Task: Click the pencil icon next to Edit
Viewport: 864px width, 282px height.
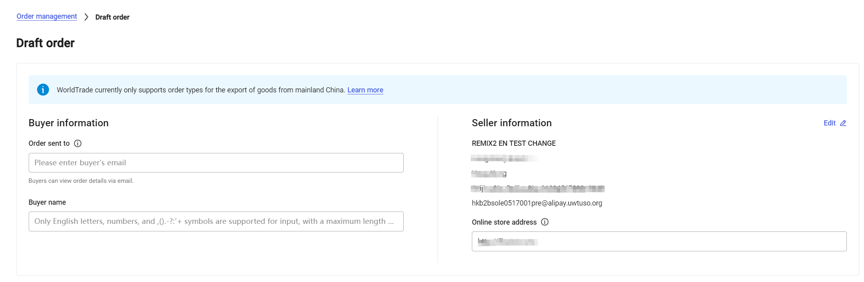Action: click(x=843, y=123)
